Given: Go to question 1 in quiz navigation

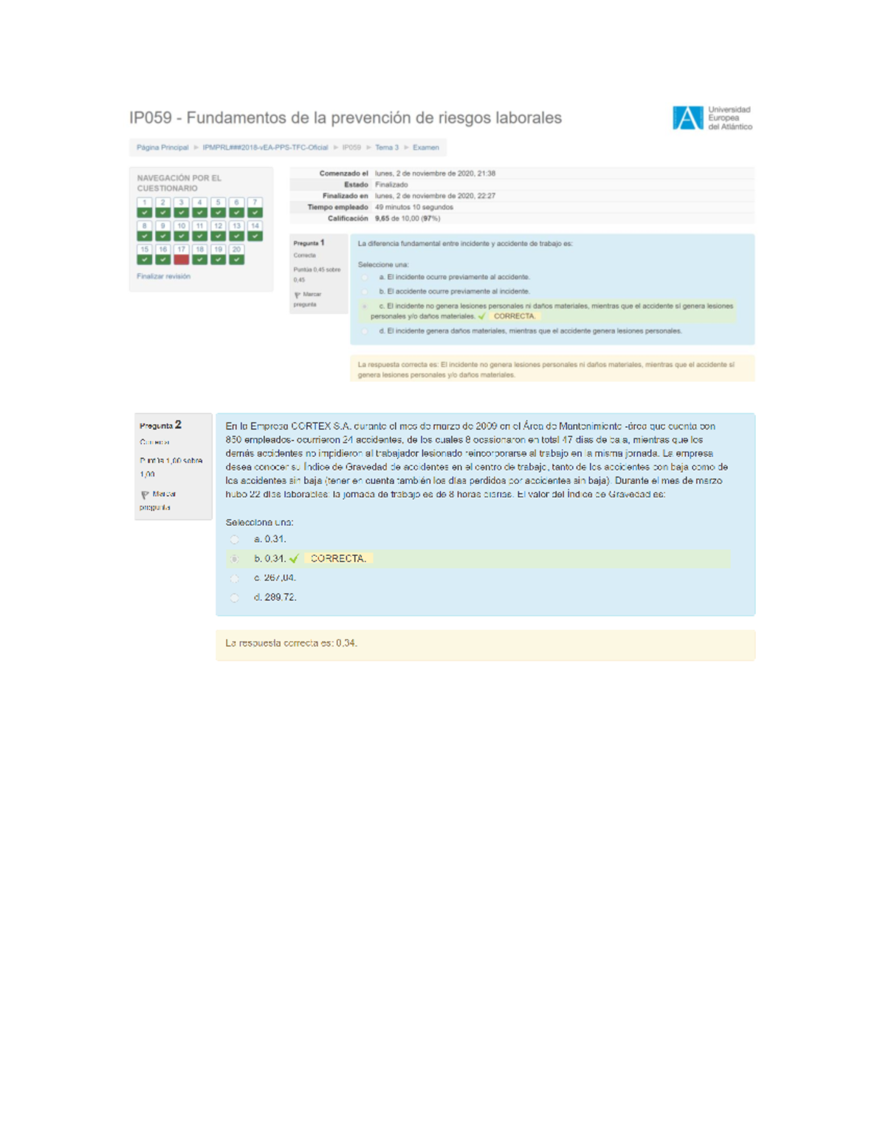Looking at the screenshot, I should [x=145, y=208].
